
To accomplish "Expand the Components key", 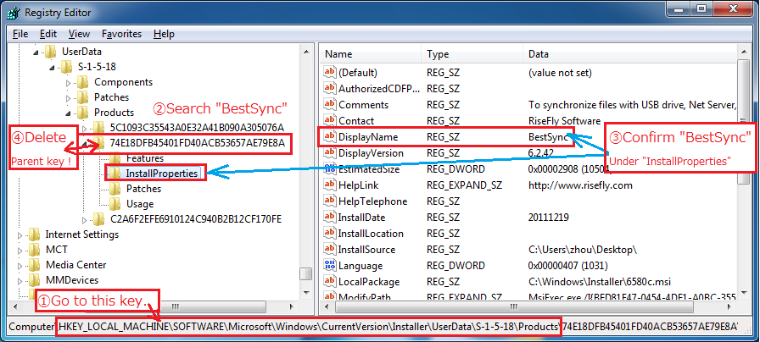I will tap(69, 82).
